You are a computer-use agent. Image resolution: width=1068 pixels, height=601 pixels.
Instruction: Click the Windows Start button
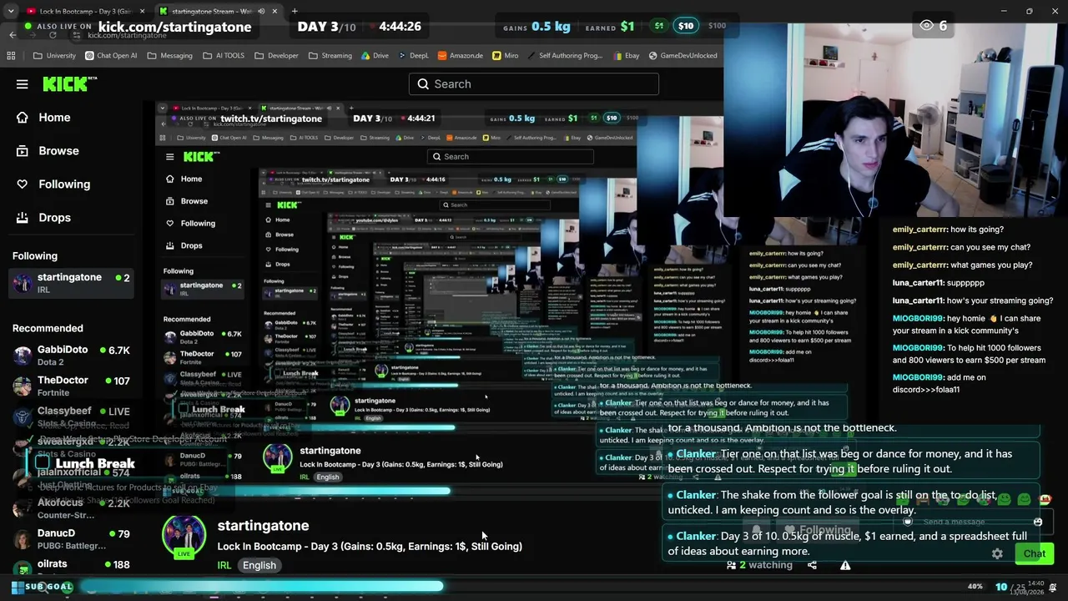(17, 588)
